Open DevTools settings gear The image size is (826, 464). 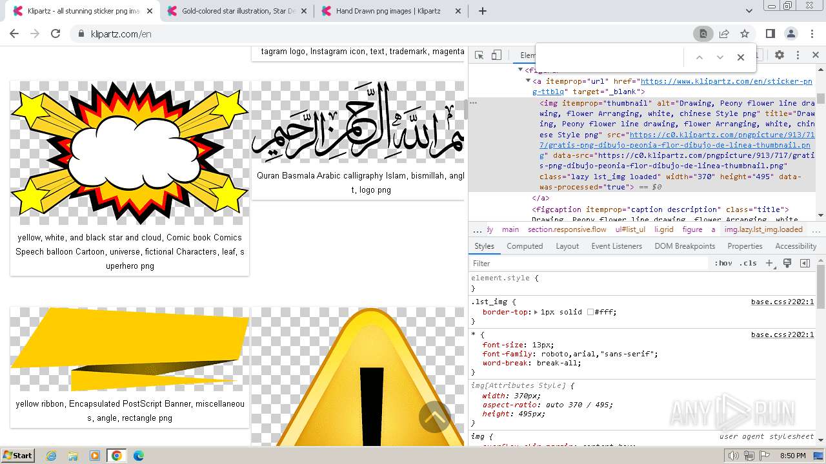point(780,55)
